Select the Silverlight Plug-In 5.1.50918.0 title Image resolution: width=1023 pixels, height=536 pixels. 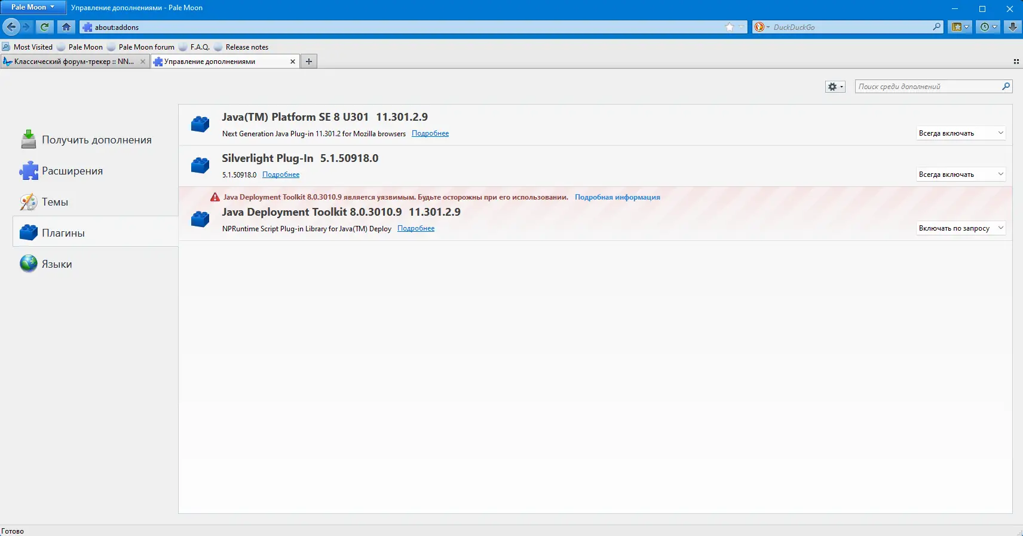[x=300, y=158]
